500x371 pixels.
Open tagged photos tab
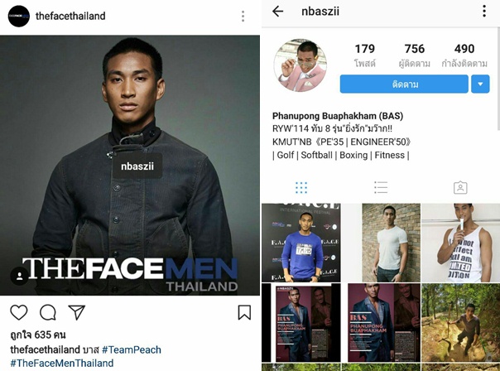click(460, 188)
